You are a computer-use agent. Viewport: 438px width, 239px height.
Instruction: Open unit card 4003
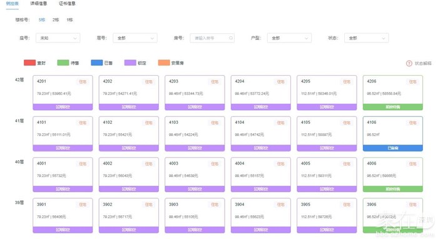[x=195, y=175]
